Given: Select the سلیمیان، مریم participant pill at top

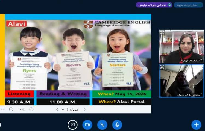Looking at the screenshot, I should click(x=188, y=5).
